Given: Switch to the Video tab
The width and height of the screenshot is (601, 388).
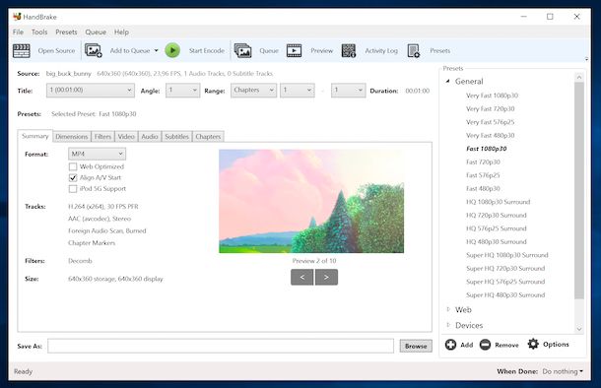Looking at the screenshot, I should pyautogui.click(x=126, y=136).
